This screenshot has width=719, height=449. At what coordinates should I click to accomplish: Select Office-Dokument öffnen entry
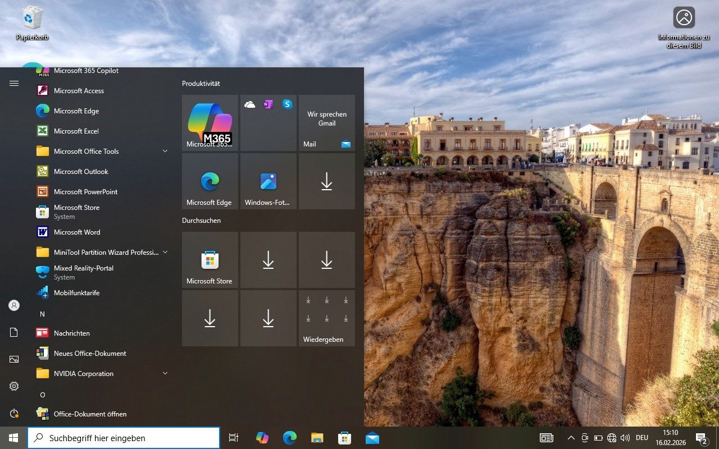coord(102,414)
